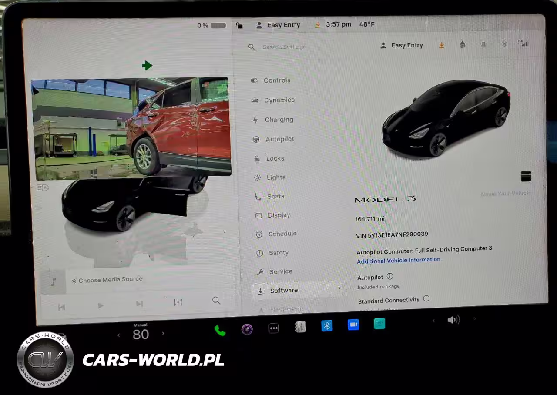Open the owner's manual icon
The width and height of the screenshot is (557, 395).
[300, 327]
